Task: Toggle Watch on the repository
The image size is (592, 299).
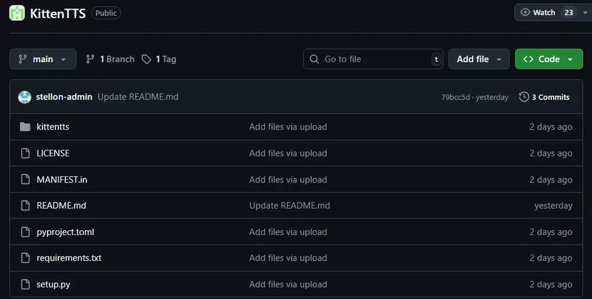Action: [x=538, y=12]
